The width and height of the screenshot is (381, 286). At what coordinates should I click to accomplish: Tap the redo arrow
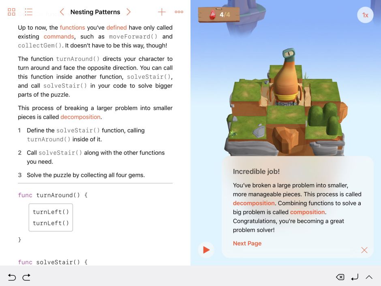tap(26, 277)
